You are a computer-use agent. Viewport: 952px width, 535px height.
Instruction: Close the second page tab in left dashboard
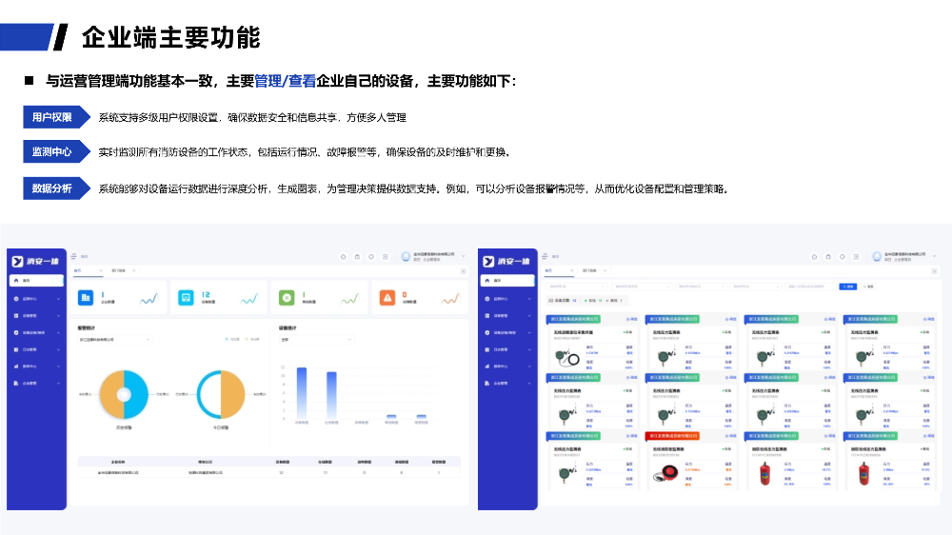tap(134, 270)
